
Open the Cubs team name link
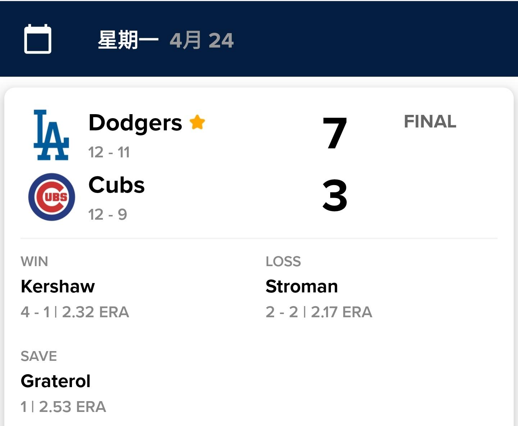tap(117, 185)
